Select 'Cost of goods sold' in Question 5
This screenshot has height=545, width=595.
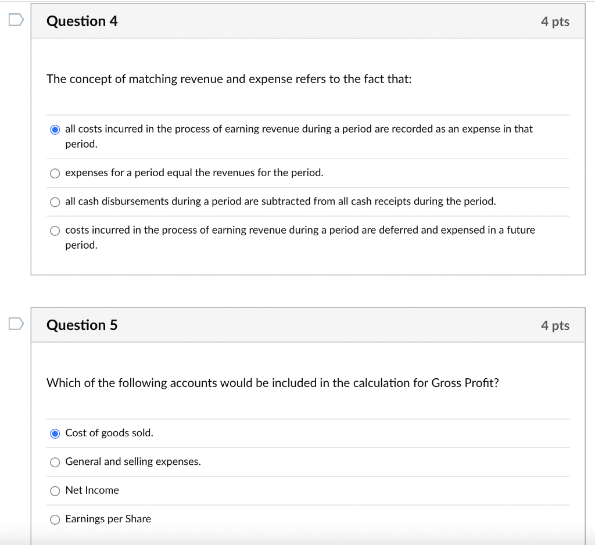55,433
